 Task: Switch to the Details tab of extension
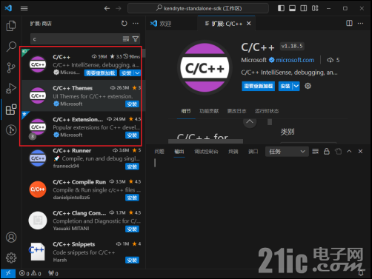click(x=186, y=111)
